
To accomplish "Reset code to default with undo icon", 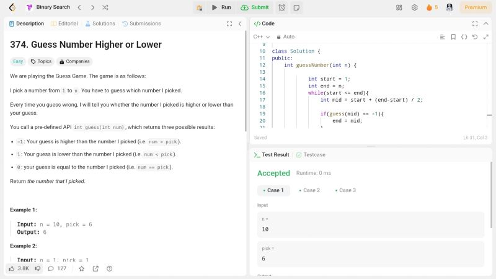I will click(x=475, y=37).
